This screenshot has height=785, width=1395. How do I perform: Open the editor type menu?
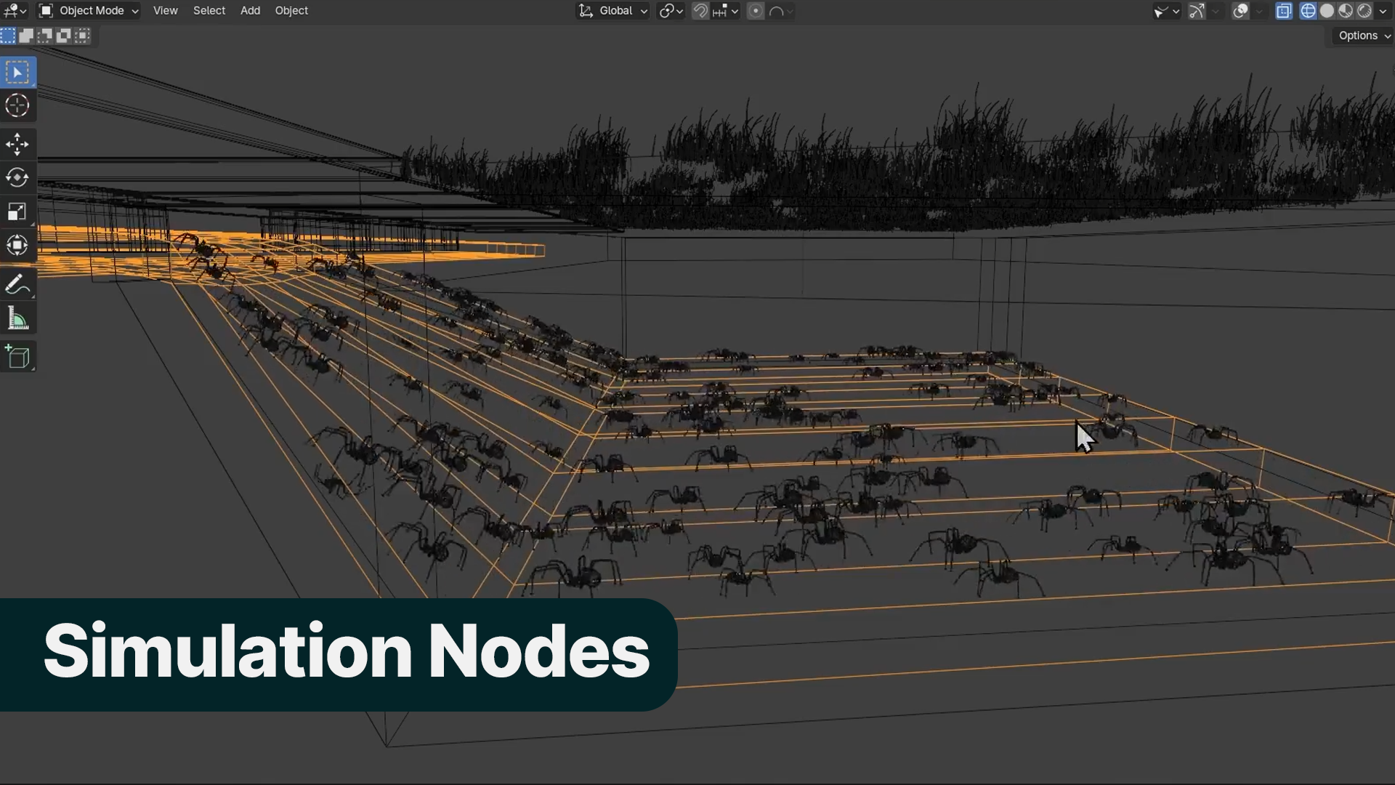[x=15, y=11]
